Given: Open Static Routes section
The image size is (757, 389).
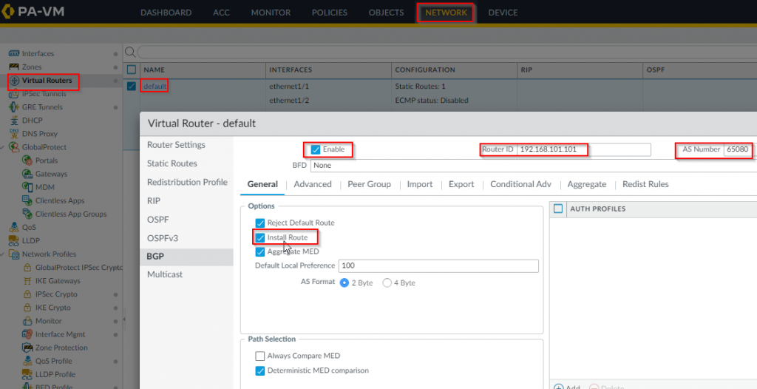Looking at the screenshot, I should coord(172,163).
